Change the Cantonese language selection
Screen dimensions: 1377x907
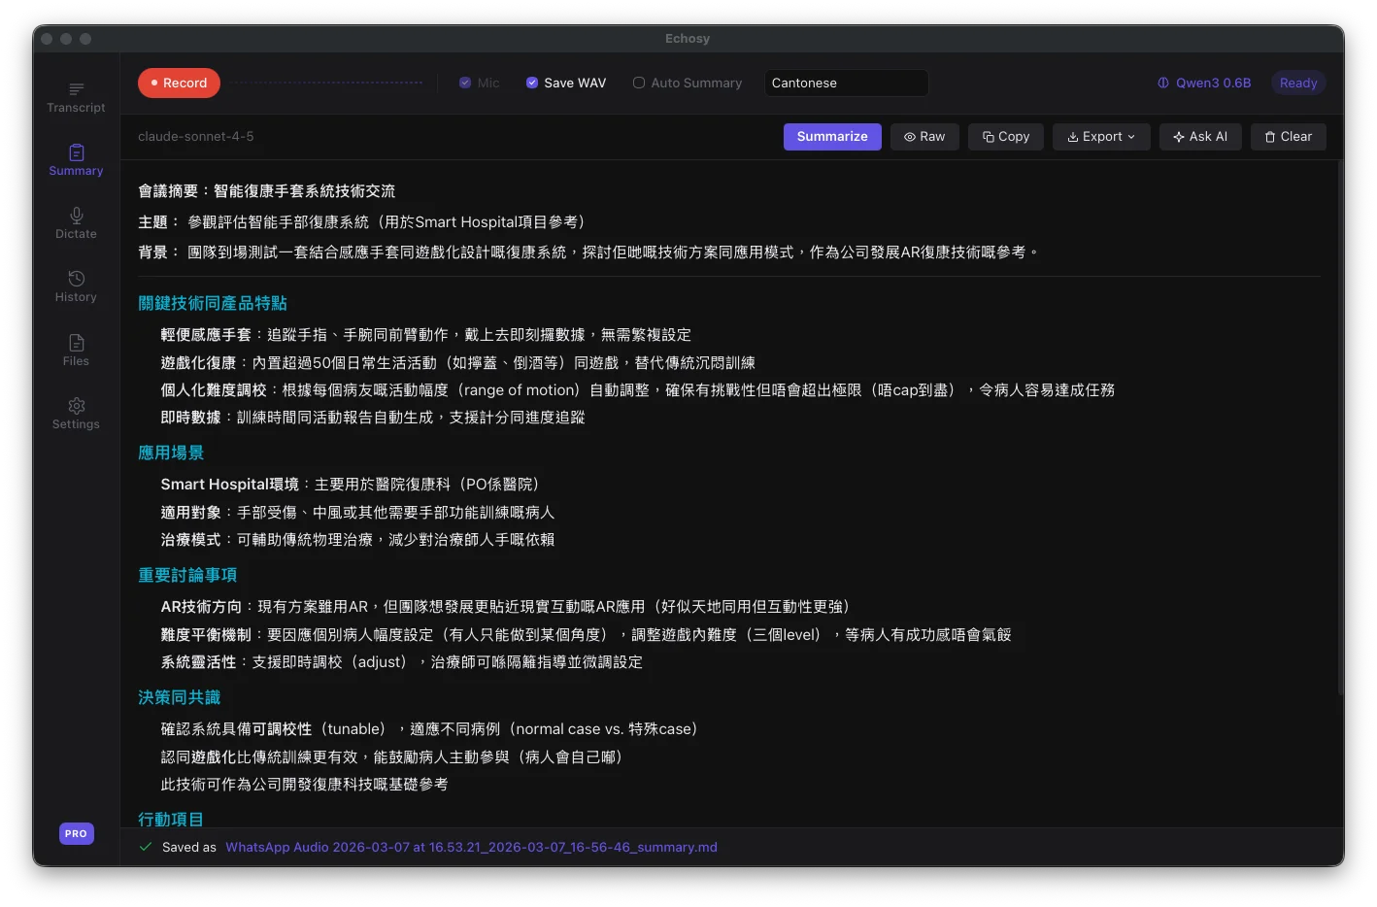[845, 83]
